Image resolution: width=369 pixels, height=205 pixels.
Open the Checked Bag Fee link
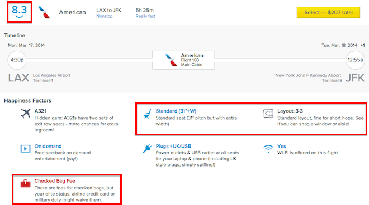55,181
